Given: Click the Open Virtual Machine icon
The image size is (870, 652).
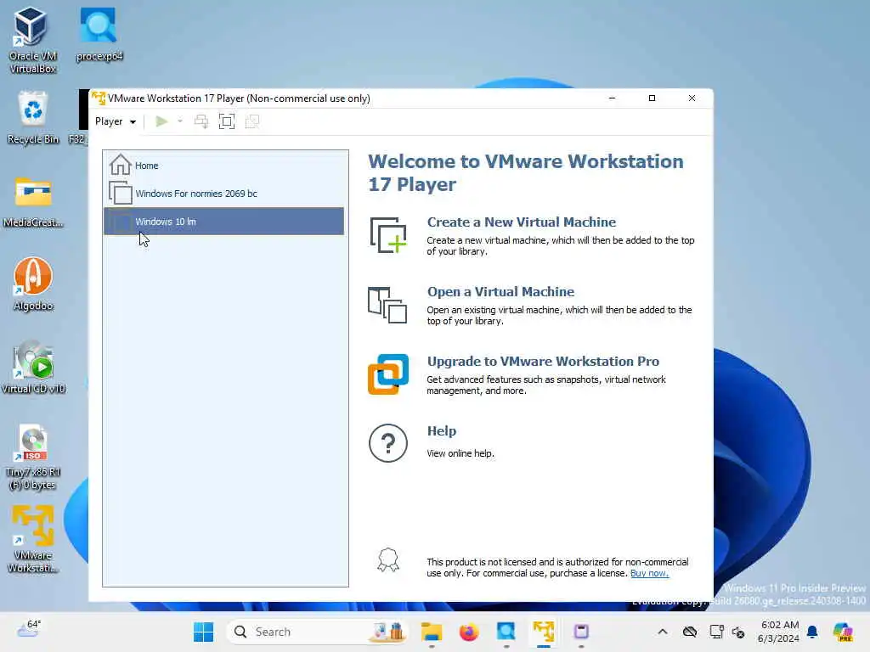Looking at the screenshot, I should (387, 305).
